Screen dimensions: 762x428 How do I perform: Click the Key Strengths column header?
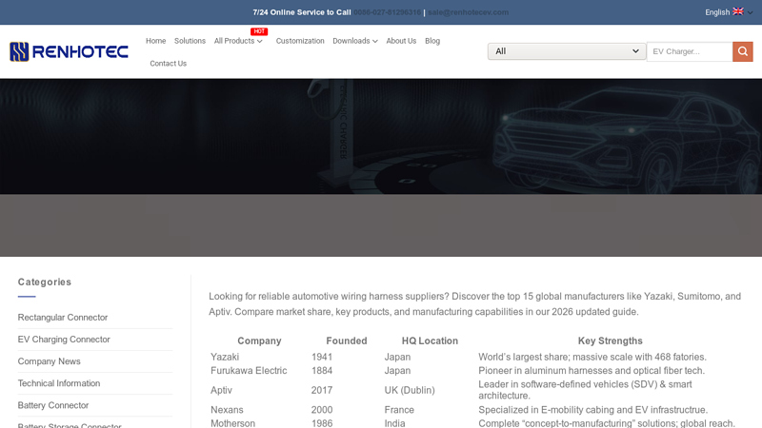tap(610, 340)
